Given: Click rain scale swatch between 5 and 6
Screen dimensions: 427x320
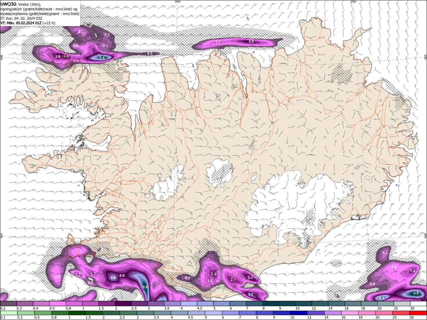Looking at the screenshot, I should [x=213, y=313].
